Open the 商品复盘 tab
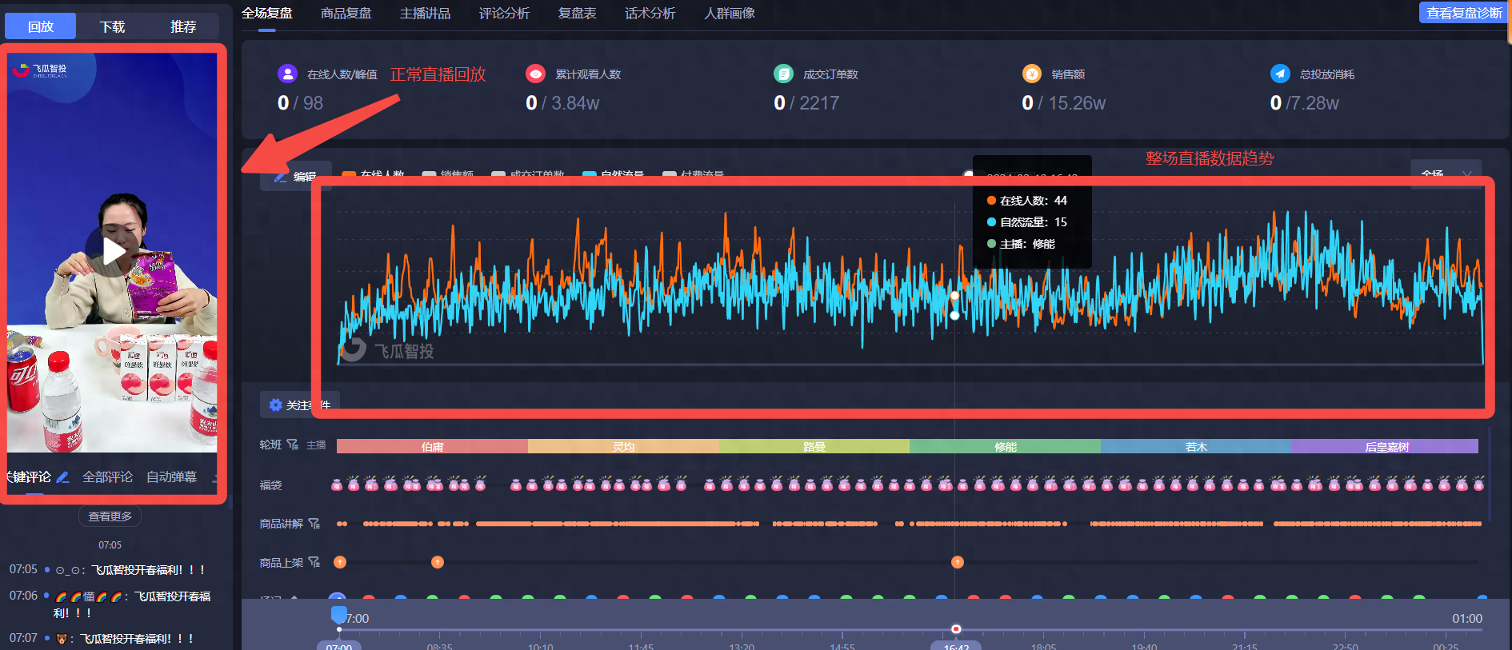This screenshot has width=1512, height=650. [346, 14]
